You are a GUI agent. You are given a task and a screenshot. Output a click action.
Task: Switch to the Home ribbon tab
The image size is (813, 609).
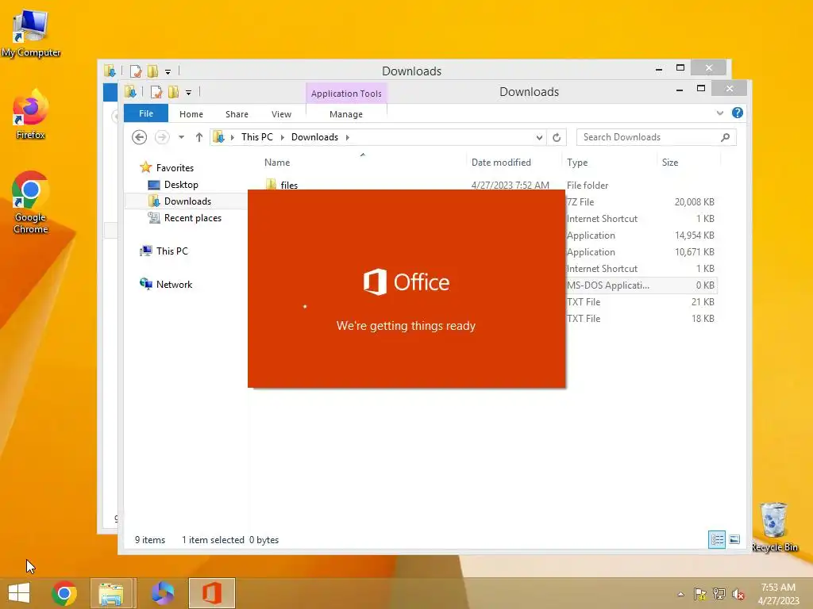point(191,114)
